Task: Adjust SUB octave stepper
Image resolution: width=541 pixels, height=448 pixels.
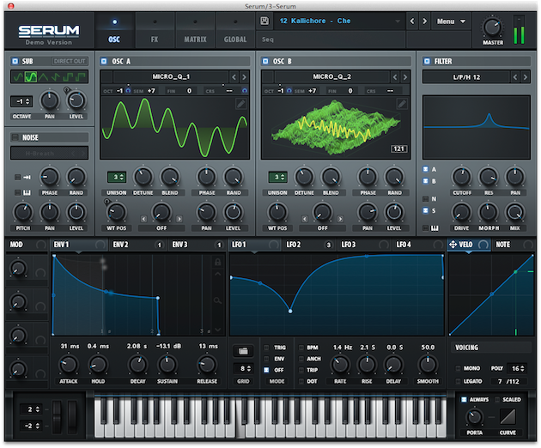Action: (21, 101)
